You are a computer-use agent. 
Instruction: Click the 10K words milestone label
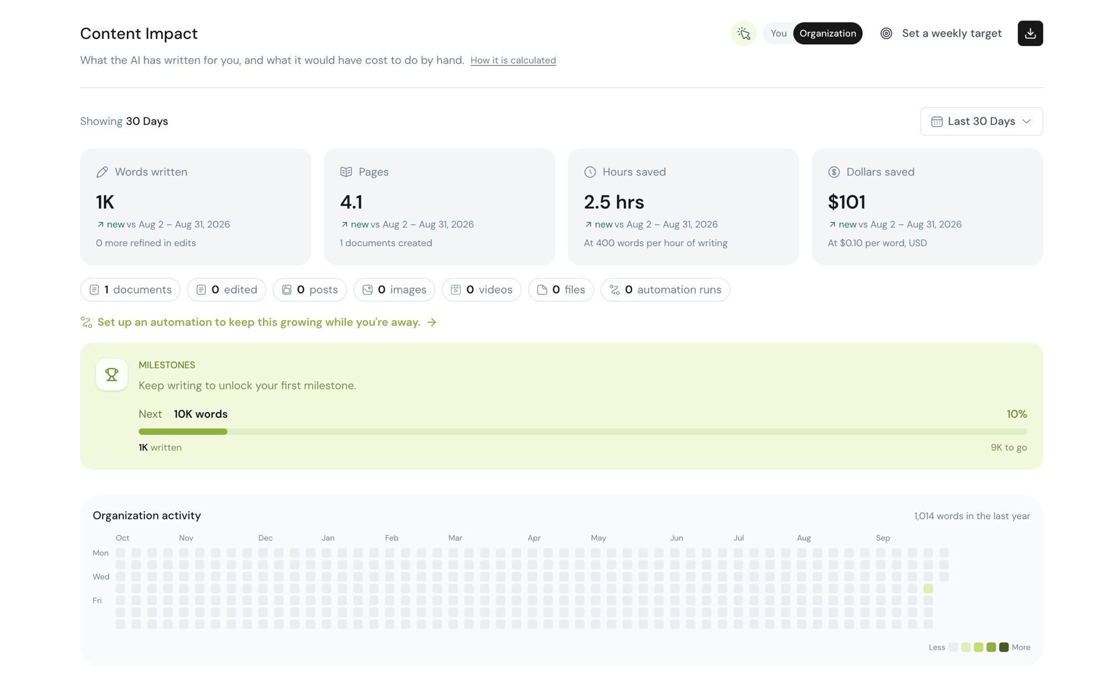pyautogui.click(x=201, y=415)
